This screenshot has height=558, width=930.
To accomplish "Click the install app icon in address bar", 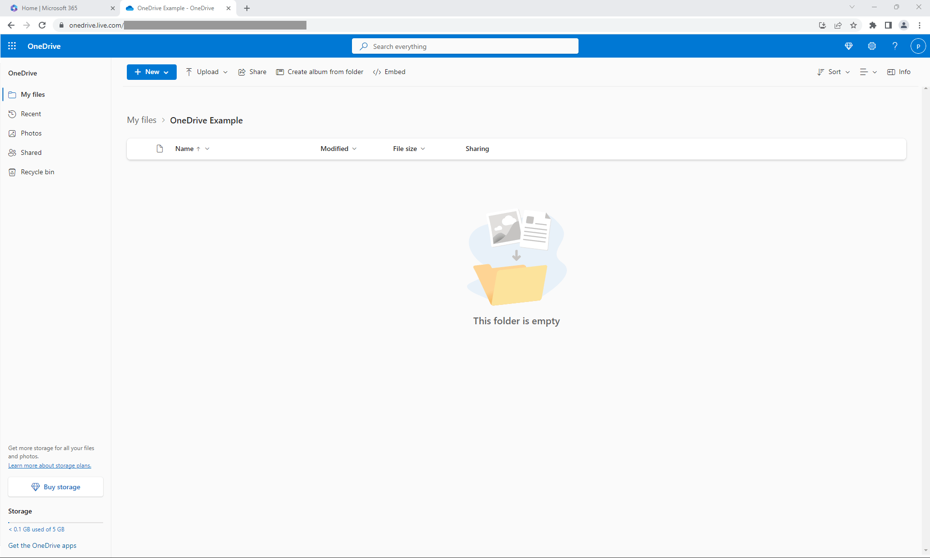I will tap(823, 25).
